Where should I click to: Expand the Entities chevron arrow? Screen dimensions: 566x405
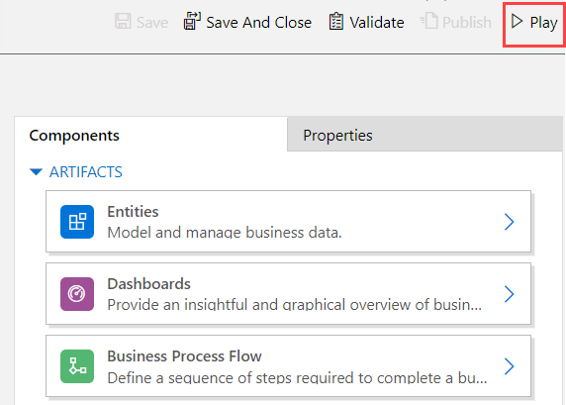[x=509, y=222]
